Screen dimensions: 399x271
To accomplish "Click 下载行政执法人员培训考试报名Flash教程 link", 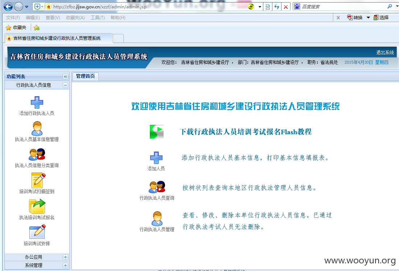I will pyautogui.click(x=245, y=132).
